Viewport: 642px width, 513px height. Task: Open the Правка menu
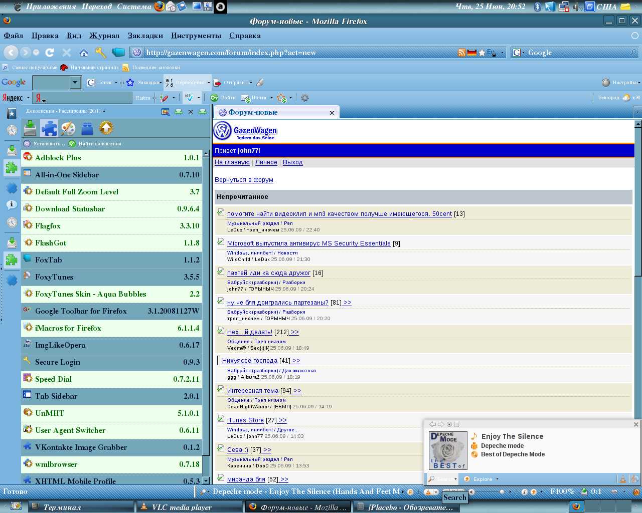(x=45, y=36)
